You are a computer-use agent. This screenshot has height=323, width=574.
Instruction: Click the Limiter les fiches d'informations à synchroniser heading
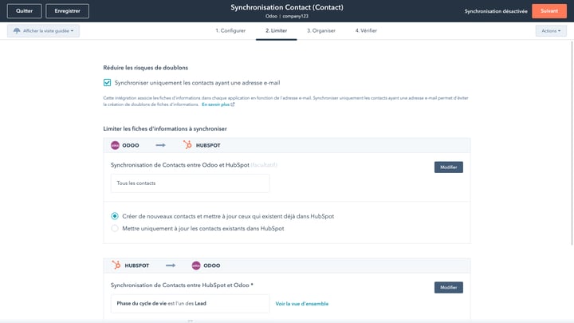tap(165, 129)
